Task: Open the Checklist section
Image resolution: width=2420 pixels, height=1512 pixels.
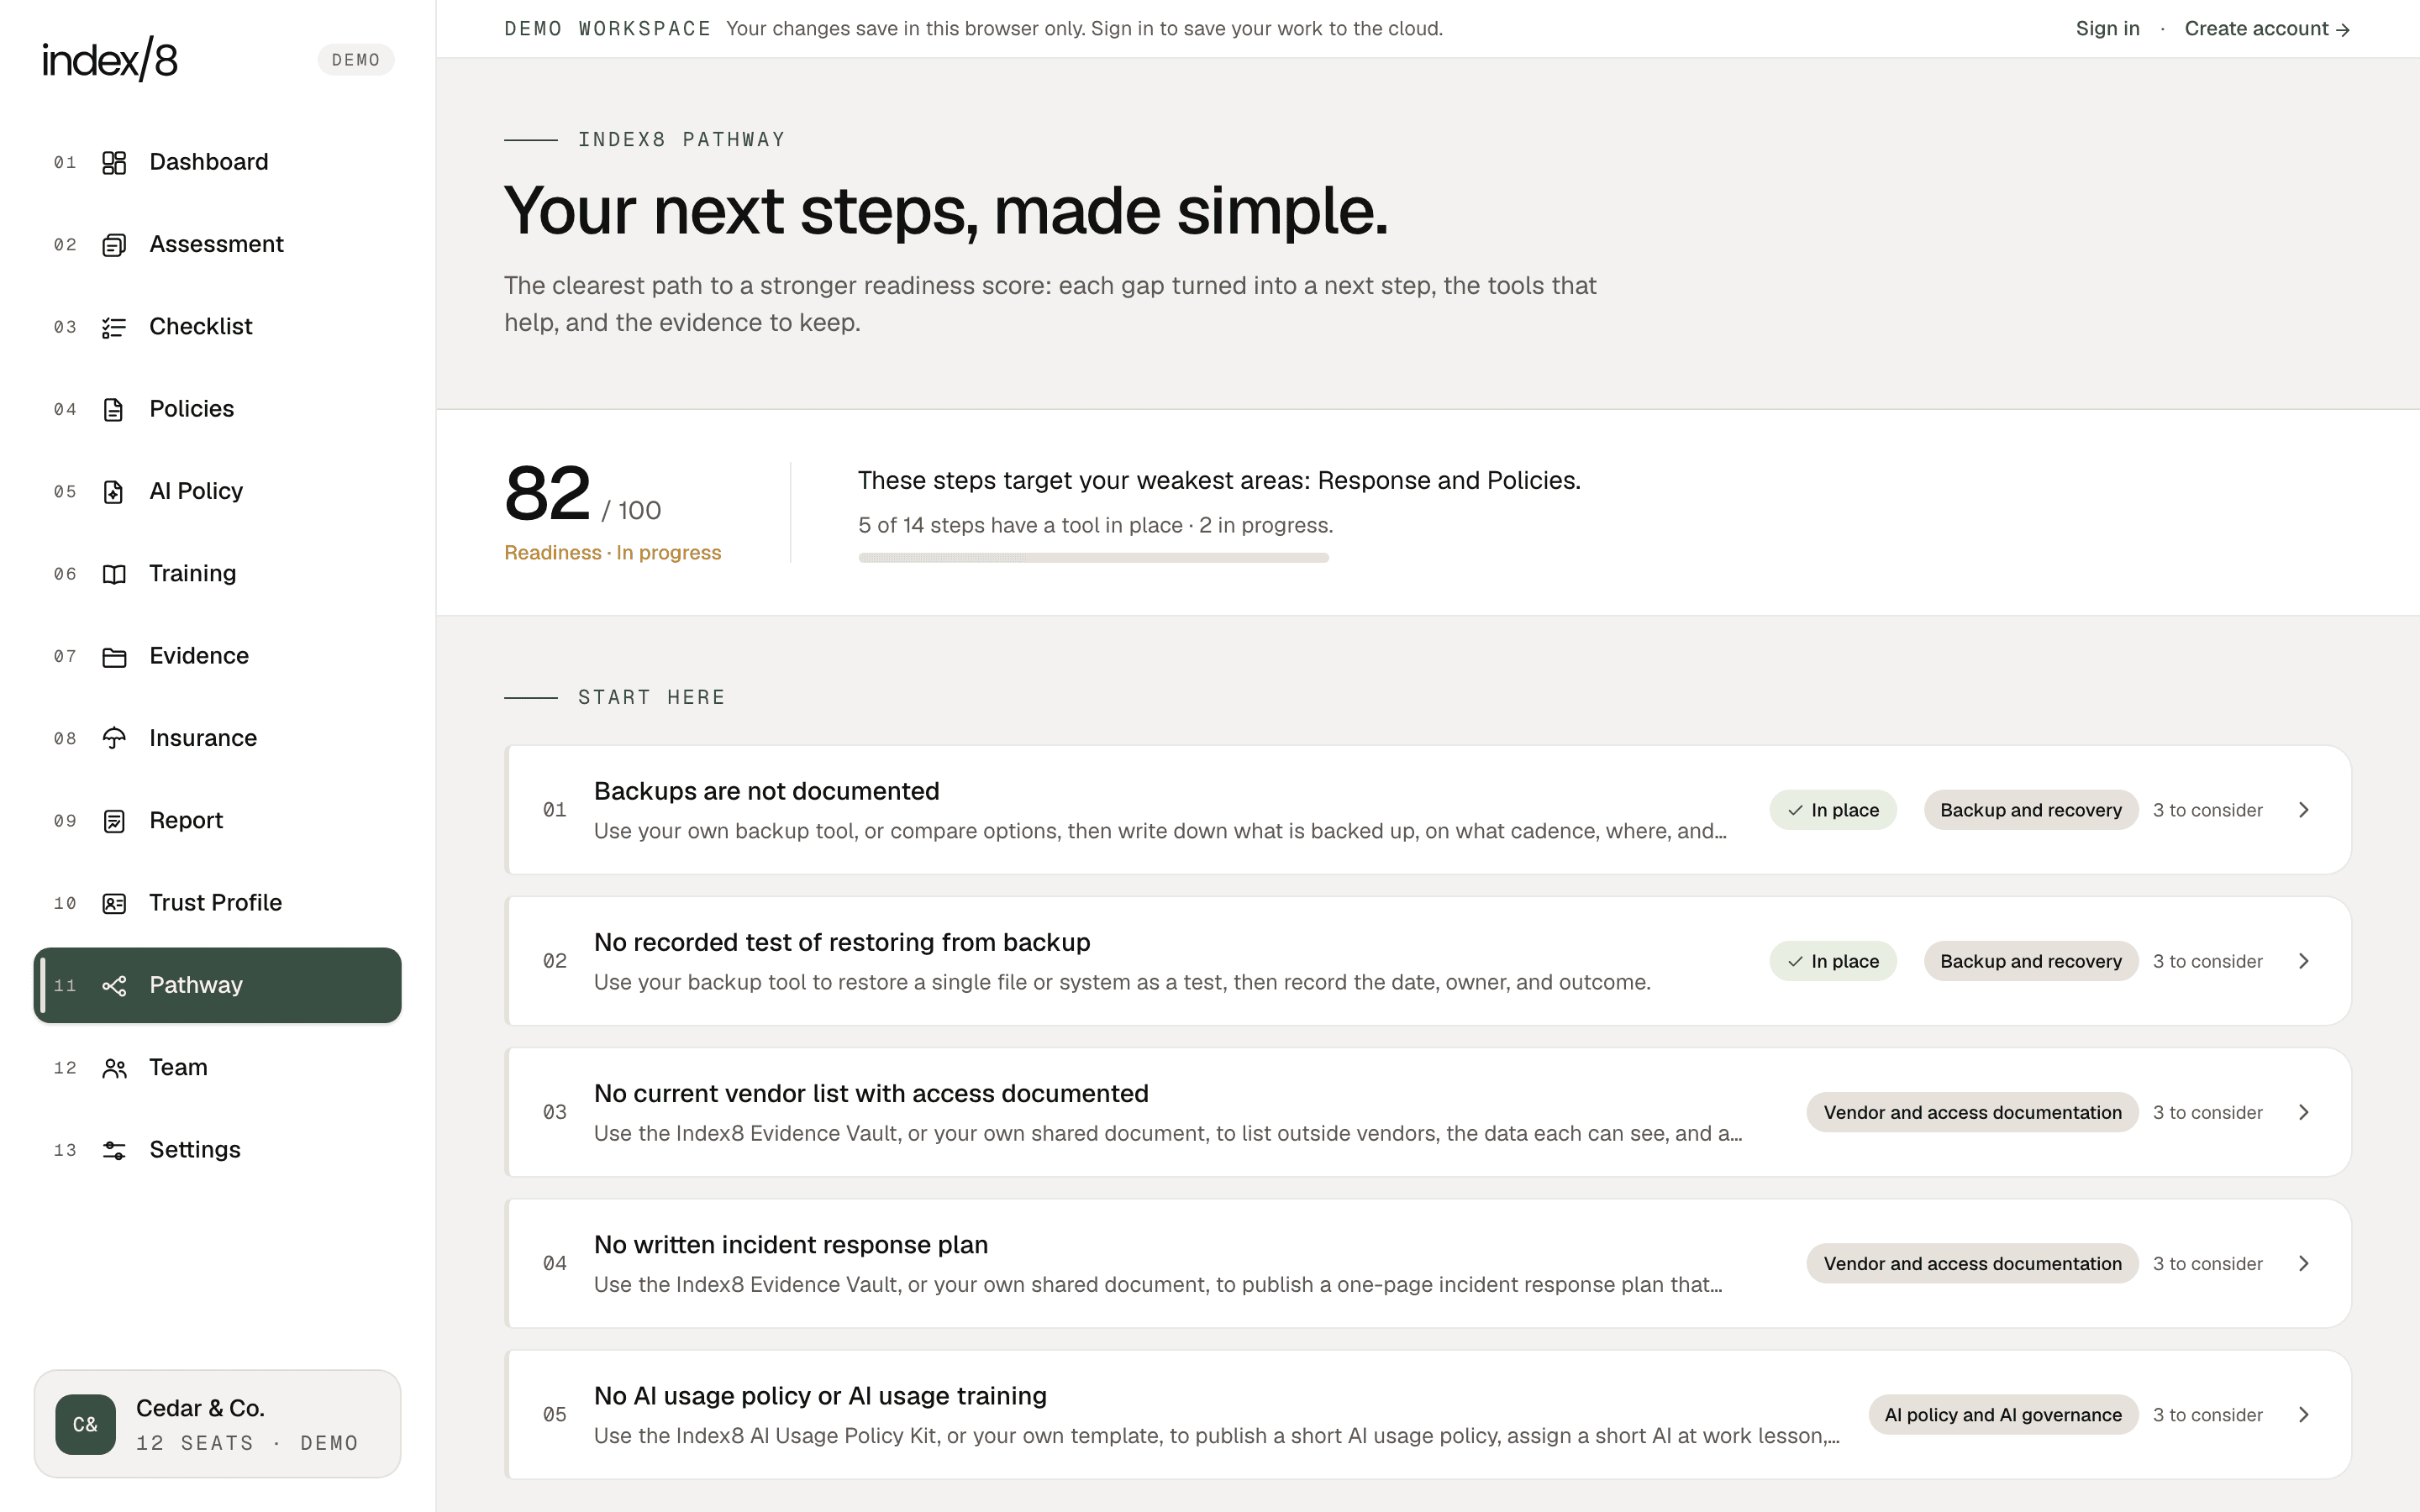Action: point(217,327)
